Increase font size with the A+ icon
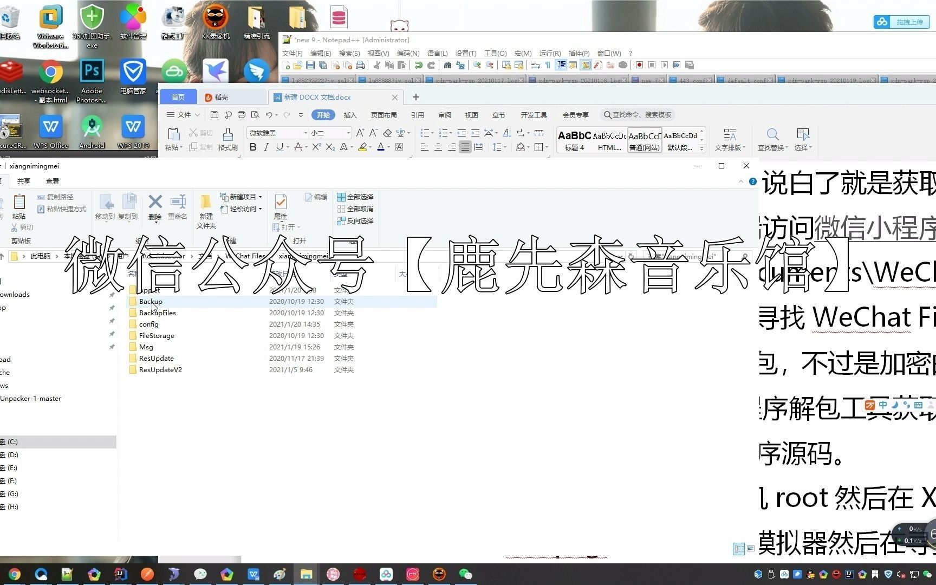936x585 pixels. pyautogui.click(x=360, y=133)
